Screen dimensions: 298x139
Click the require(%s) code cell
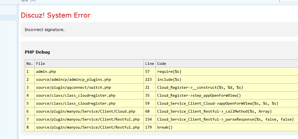169,71
